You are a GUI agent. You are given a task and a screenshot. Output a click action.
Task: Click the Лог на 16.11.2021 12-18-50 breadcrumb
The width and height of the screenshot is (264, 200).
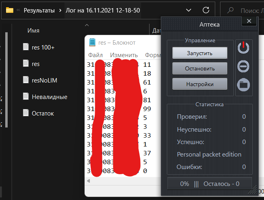[x=103, y=10]
